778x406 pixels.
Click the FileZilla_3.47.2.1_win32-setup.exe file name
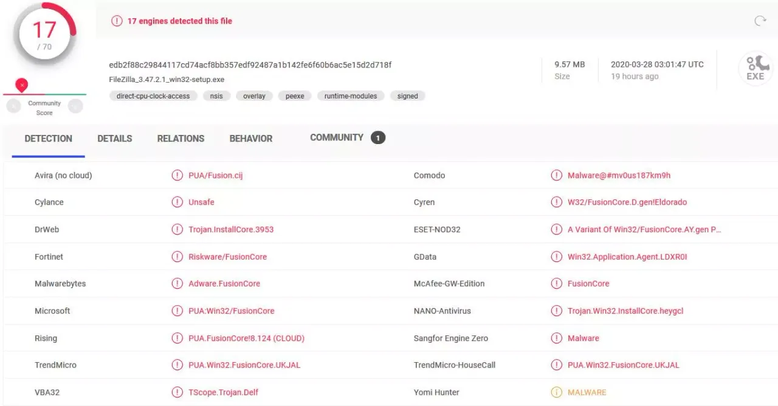coord(167,80)
